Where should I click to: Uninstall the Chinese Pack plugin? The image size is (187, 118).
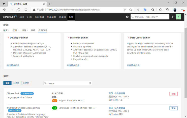pos(173,94)
